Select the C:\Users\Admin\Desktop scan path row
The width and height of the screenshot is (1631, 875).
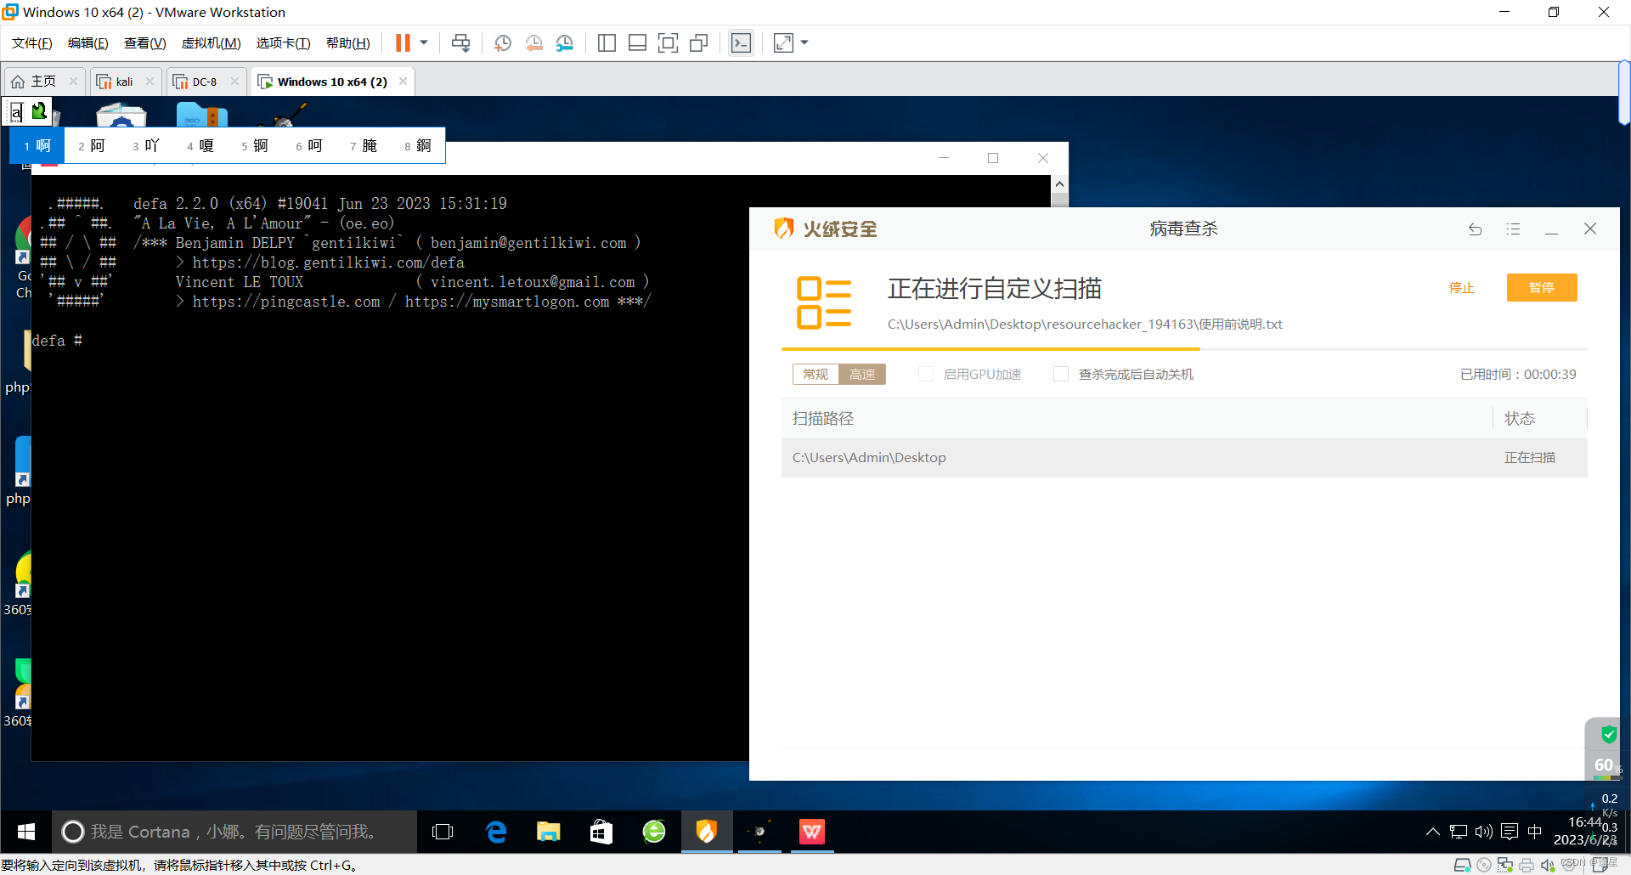pos(1184,458)
